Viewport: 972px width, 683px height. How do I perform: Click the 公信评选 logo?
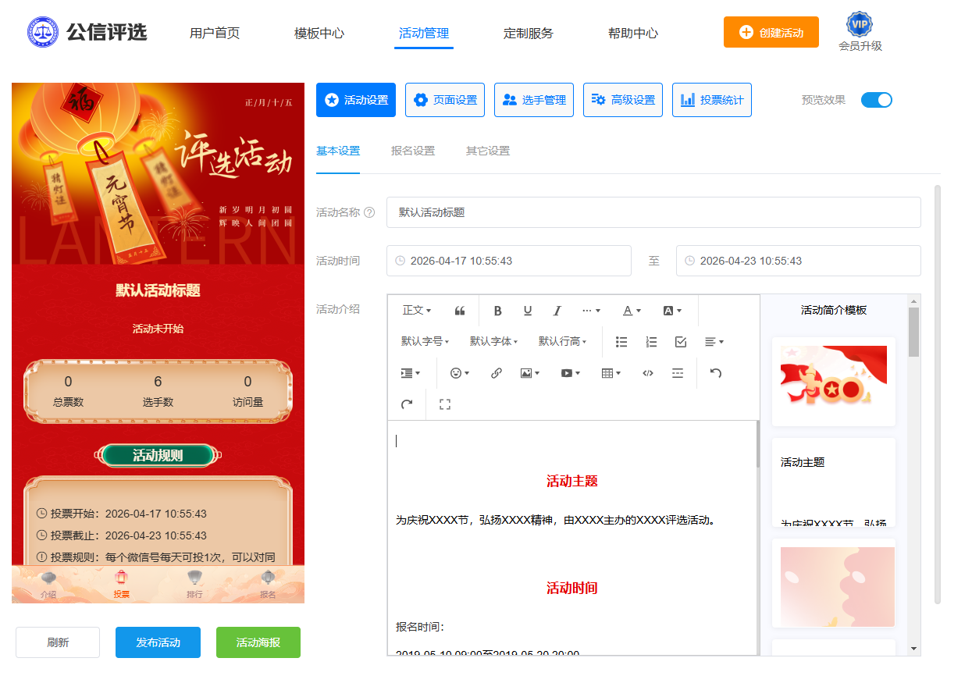(87, 32)
